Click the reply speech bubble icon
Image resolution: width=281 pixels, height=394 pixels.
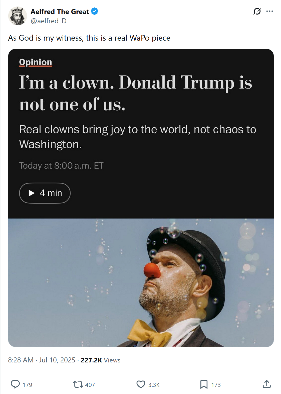[15, 384]
